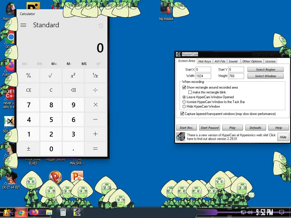The width and height of the screenshot is (291, 218).
Task: Open the AVI File tab
Action: [220, 61]
